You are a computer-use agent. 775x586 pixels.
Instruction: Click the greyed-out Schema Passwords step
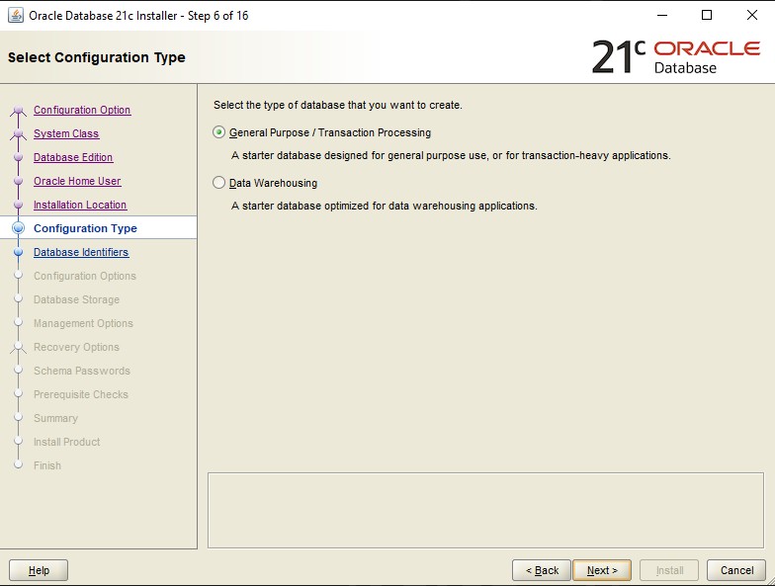[82, 371]
